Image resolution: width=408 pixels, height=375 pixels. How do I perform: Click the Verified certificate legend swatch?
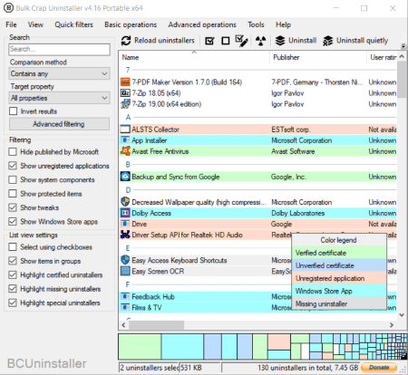[x=339, y=253]
